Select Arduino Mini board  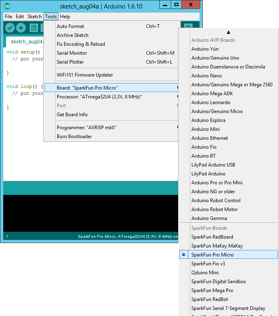(228, 129)
